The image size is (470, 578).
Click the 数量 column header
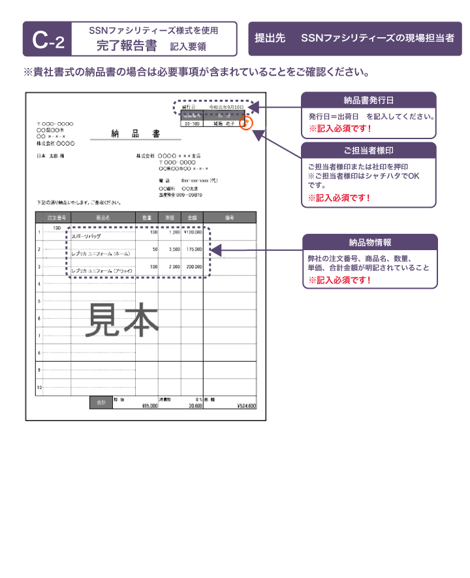coord(147,218)
